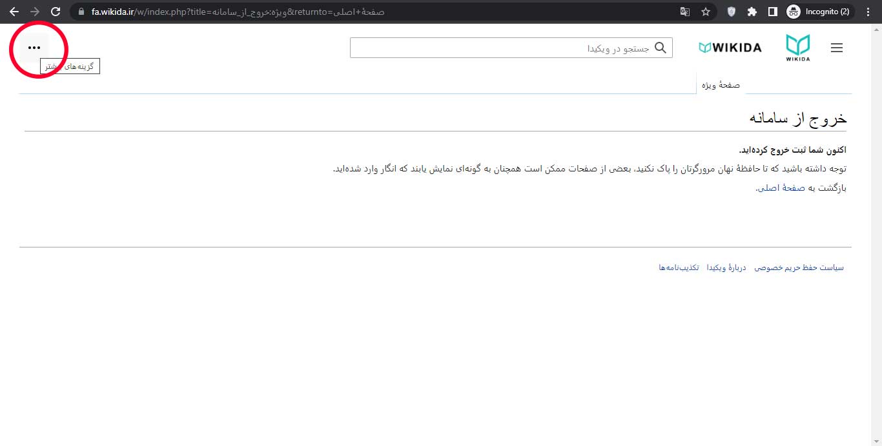Click the magnifier search icon

click(661, 48)
